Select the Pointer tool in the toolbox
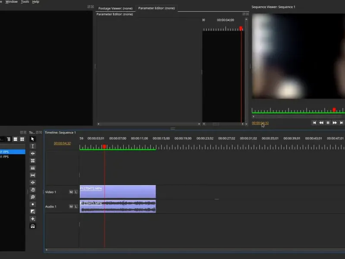Image resolution: width=345 pixels, height=259 pixels. click(33, 139)
